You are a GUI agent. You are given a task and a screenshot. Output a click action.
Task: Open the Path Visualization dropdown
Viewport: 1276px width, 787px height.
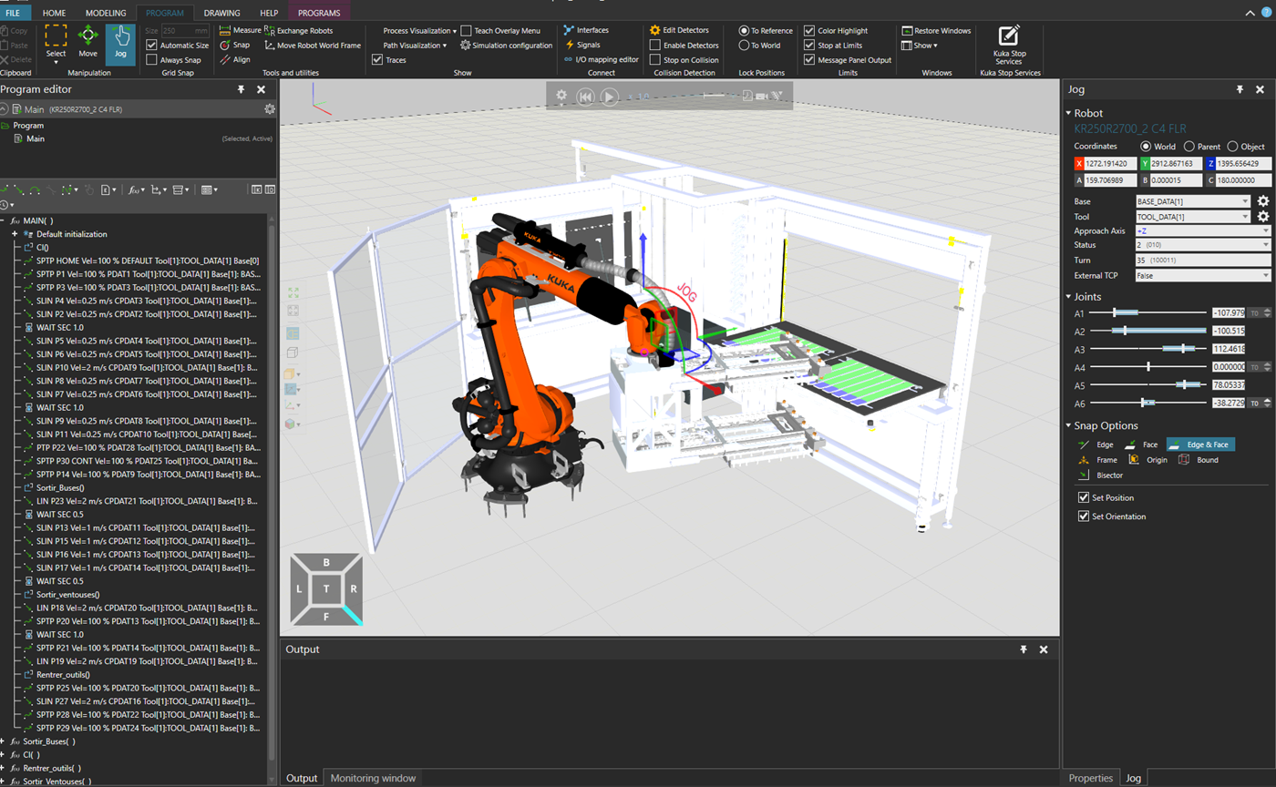(414, 45)
